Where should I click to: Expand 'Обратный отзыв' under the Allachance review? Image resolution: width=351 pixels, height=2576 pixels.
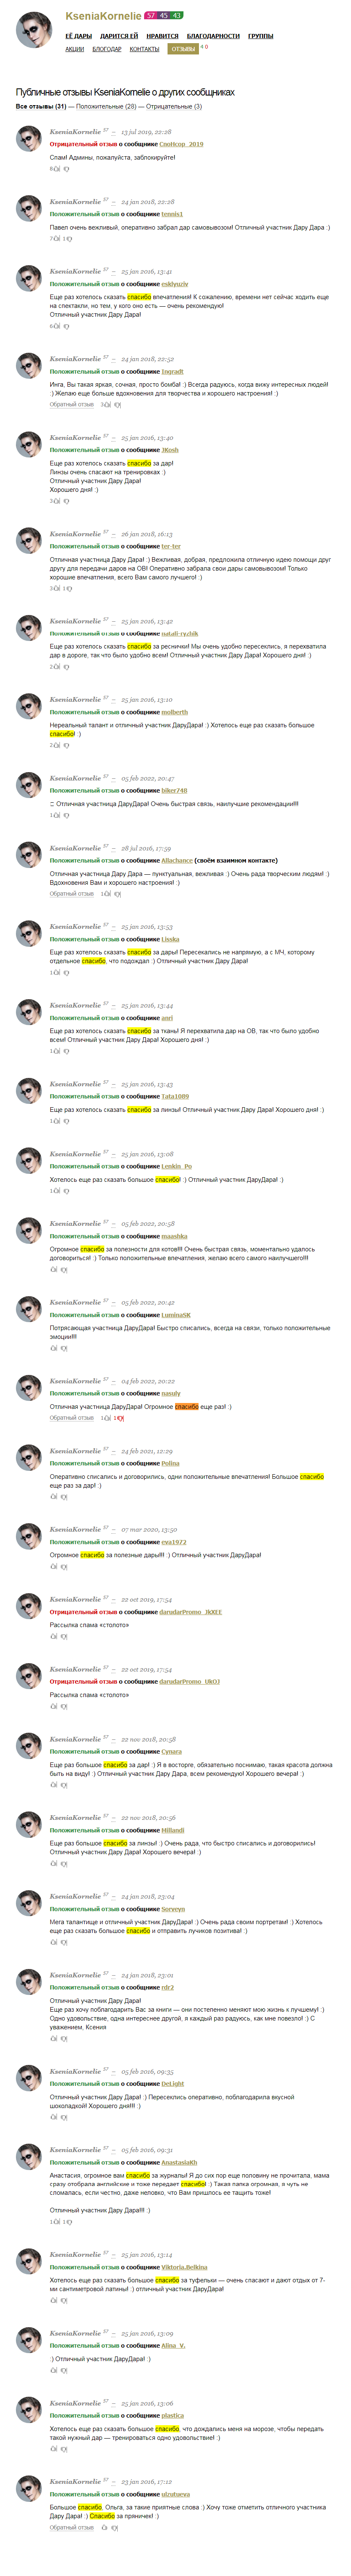72,894
